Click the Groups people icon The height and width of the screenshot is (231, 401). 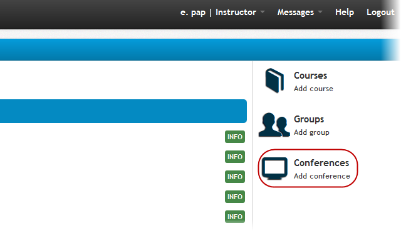[274, 125]
